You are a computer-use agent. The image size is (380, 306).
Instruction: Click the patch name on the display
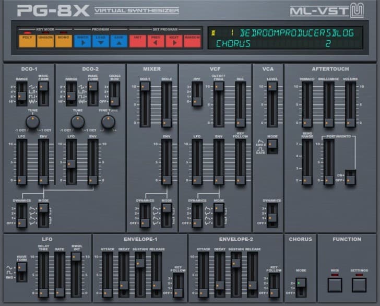pyautogui.click(x=296, y=33)
